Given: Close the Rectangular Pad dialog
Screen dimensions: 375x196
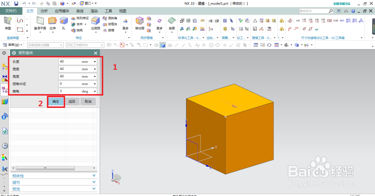Looking at the screenshot, I should coord(96,53).
